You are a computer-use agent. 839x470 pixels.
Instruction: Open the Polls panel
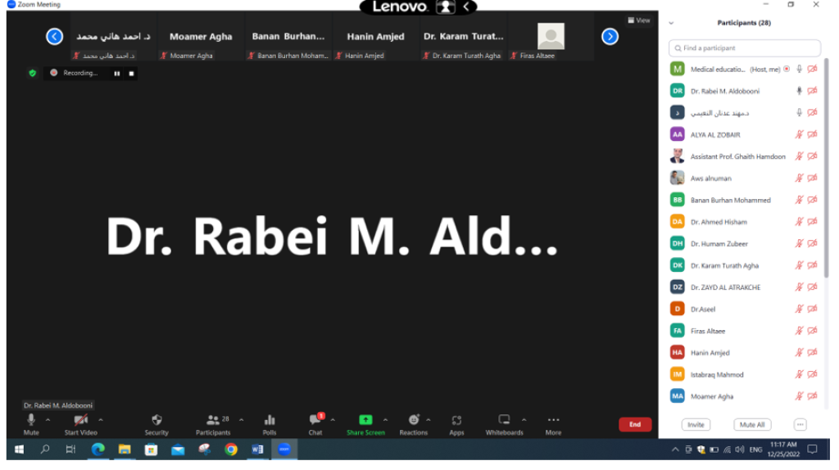click(270, 423)
